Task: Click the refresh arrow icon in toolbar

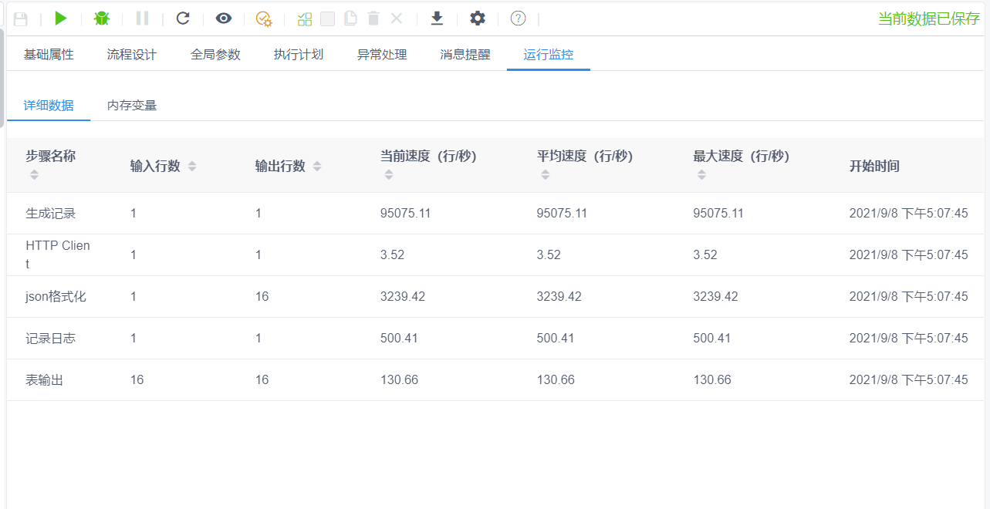Action: pyautogui.click(x=183, y=19)
